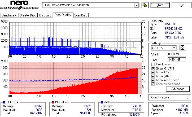The width and height of the screenshot is (192, 117).
Task: Click the Start field showing 0000 MB
Action: (177, 54)
